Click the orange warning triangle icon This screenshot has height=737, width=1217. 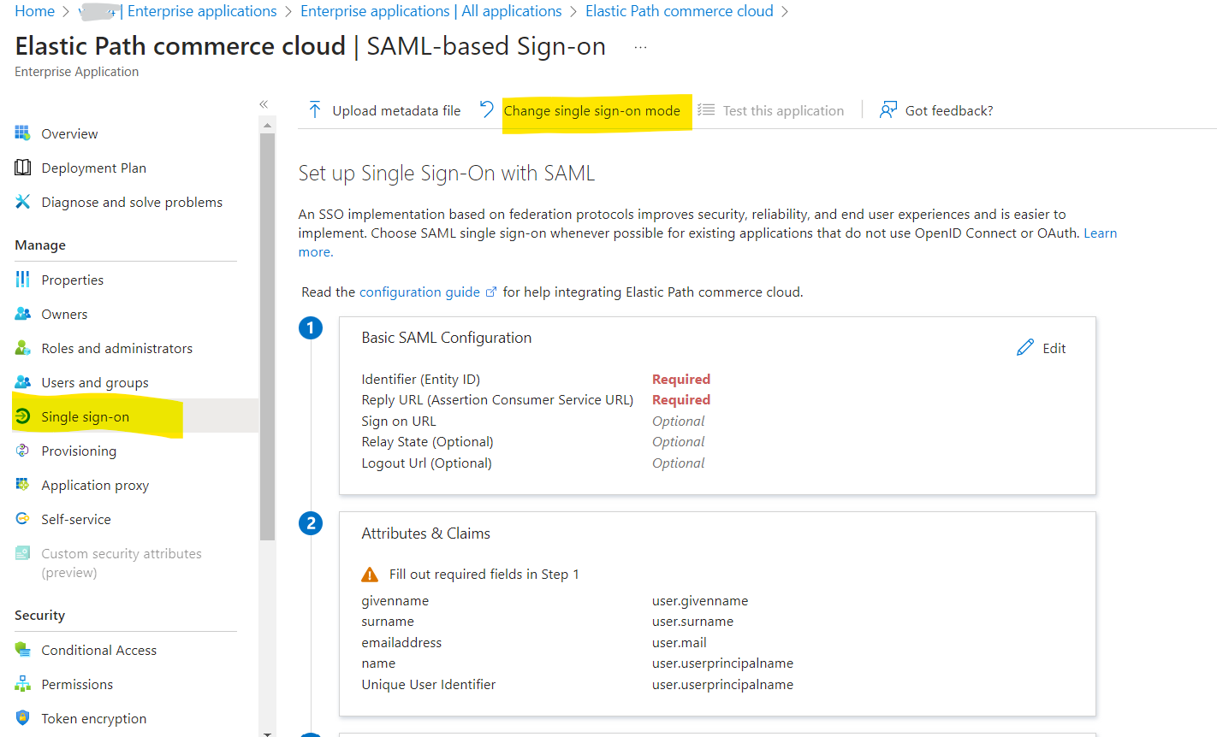[370, 575]
